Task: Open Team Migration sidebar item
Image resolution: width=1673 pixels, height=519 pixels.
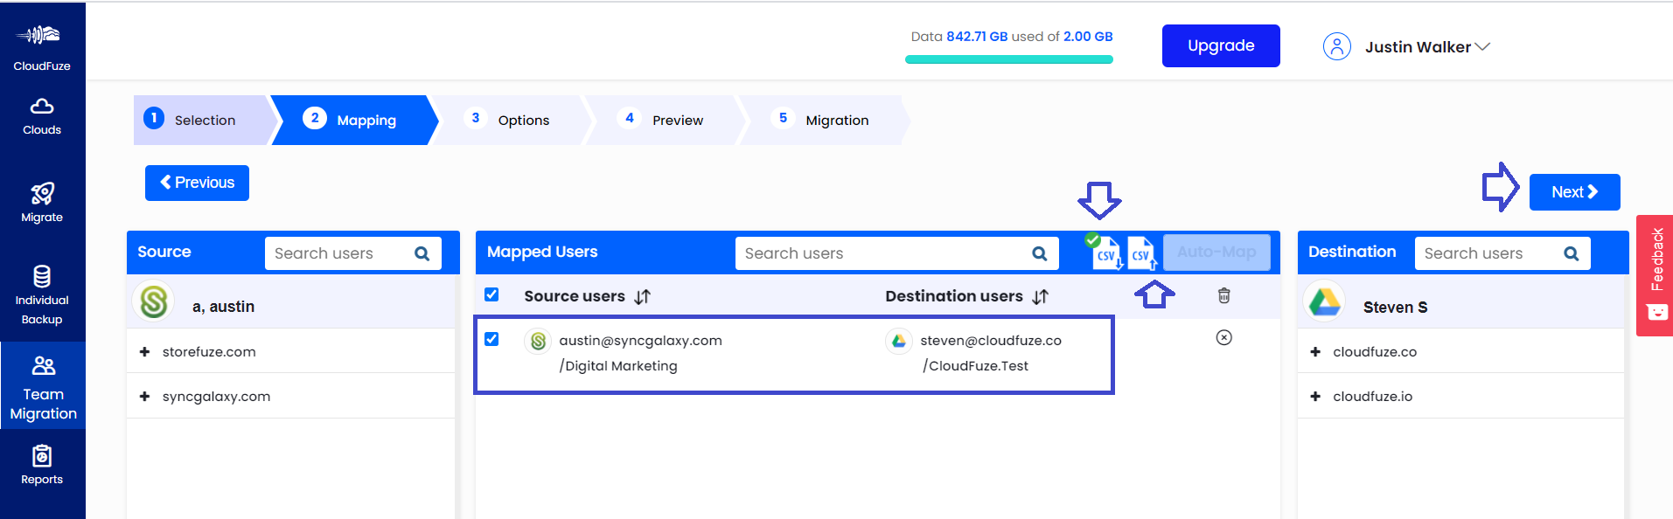Action: [x=43, y=387]
